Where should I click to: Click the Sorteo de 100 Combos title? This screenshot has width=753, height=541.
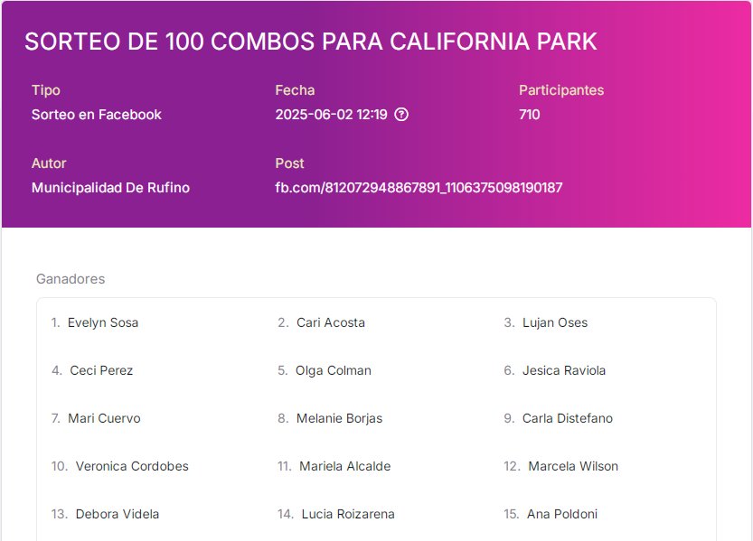311,42
